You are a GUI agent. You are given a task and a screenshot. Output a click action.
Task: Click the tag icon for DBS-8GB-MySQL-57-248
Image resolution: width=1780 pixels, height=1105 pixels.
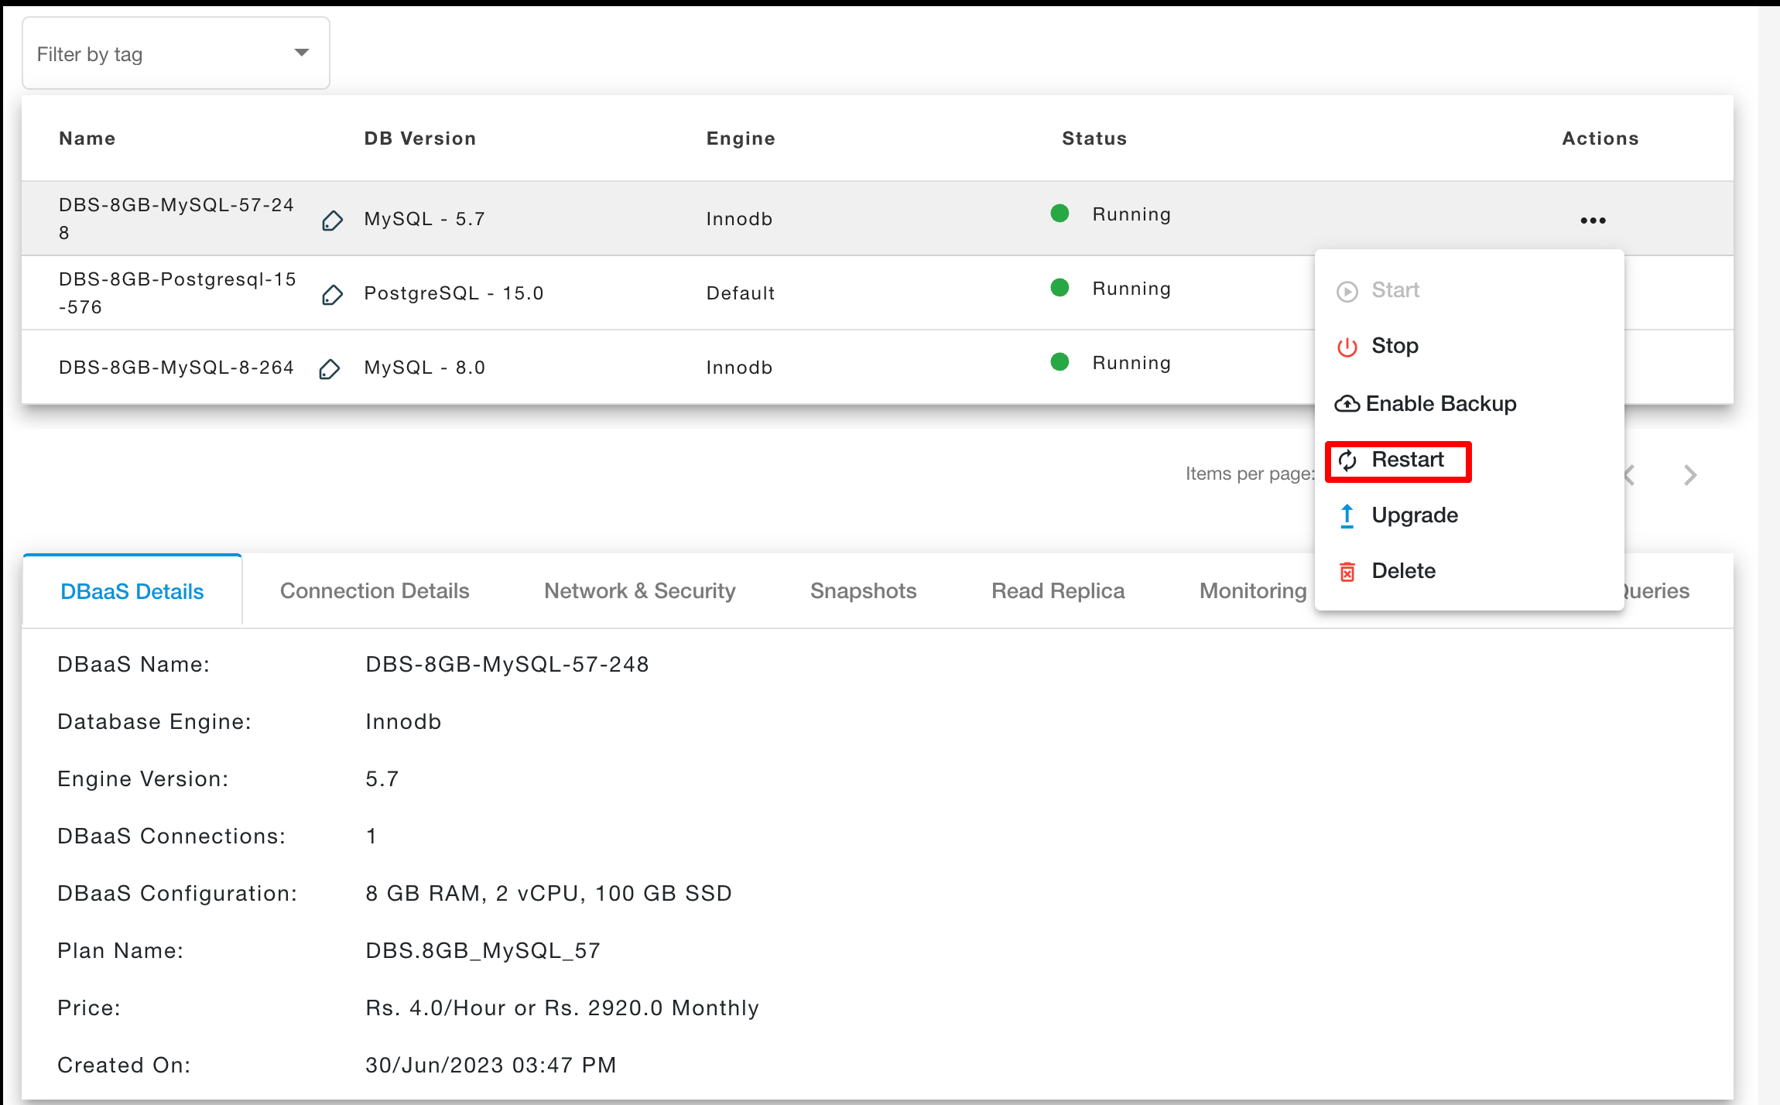coord(332,221)
